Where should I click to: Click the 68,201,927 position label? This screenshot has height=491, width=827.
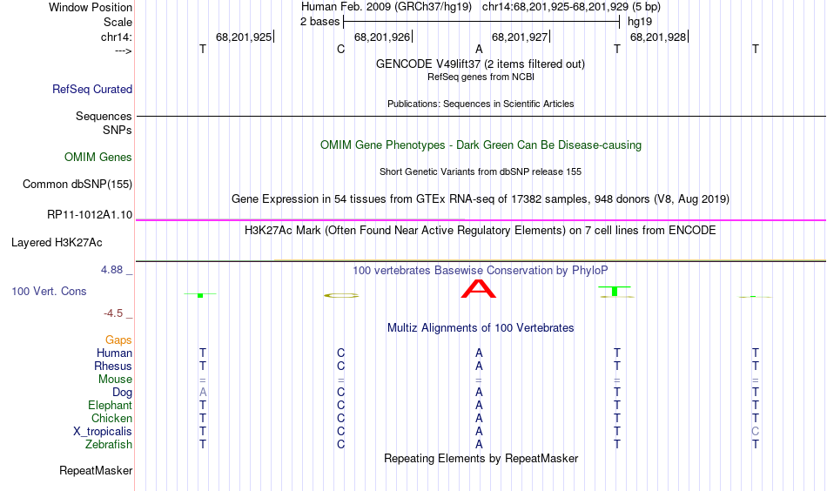coord(520,37)
